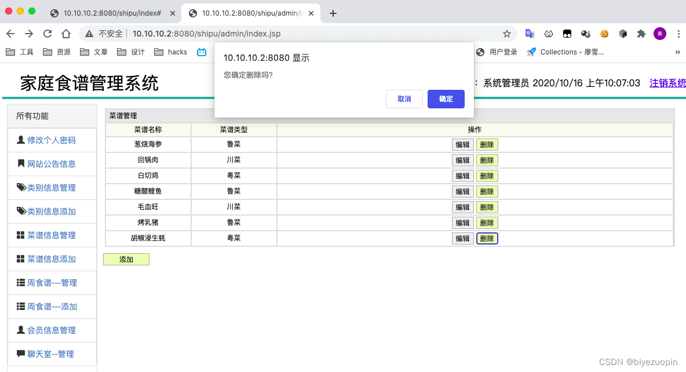Focus the address bar URL
The image size is (686, 372).
pos(206,34)
